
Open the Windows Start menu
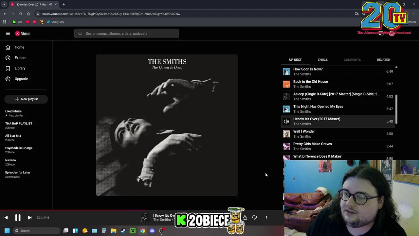[x=7, y=231]
